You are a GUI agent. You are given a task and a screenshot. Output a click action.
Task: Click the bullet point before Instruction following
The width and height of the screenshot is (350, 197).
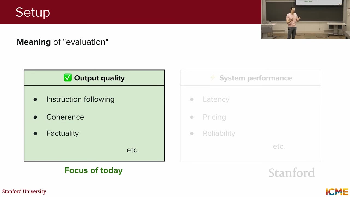35,99
